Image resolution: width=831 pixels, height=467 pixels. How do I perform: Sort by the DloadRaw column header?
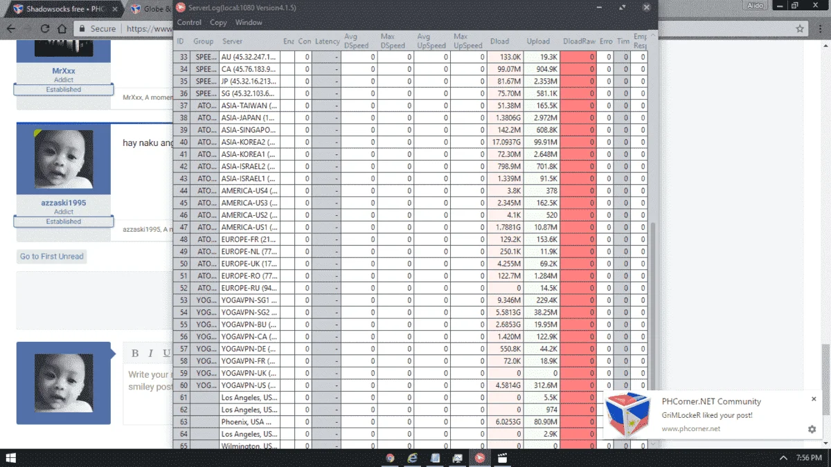[578, 42]
